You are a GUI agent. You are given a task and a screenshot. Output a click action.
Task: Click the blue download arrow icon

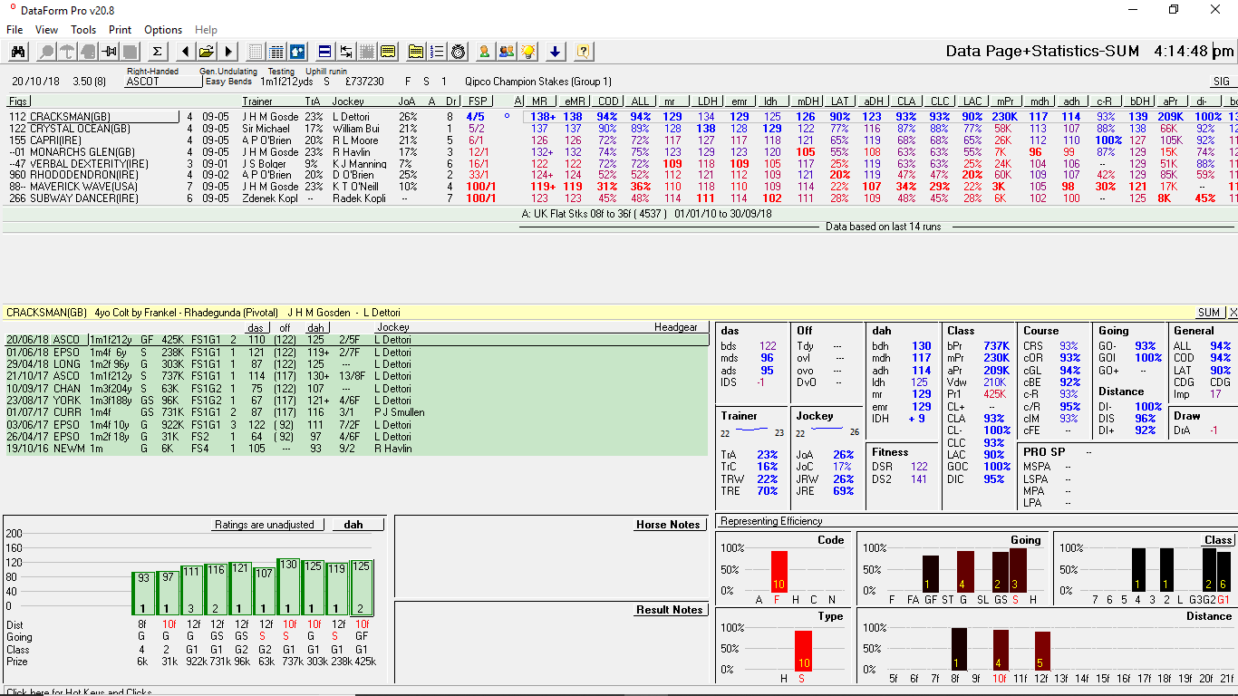pyautogui.click(x=556, y=52)
